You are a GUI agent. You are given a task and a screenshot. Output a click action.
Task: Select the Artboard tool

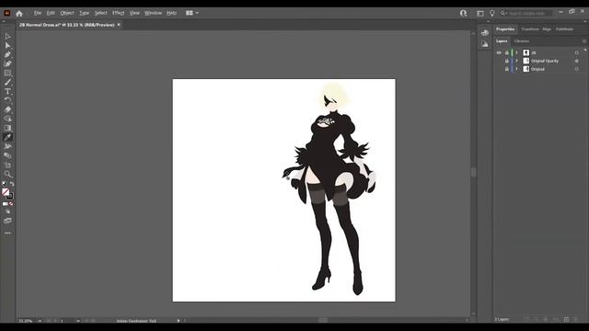7,165
